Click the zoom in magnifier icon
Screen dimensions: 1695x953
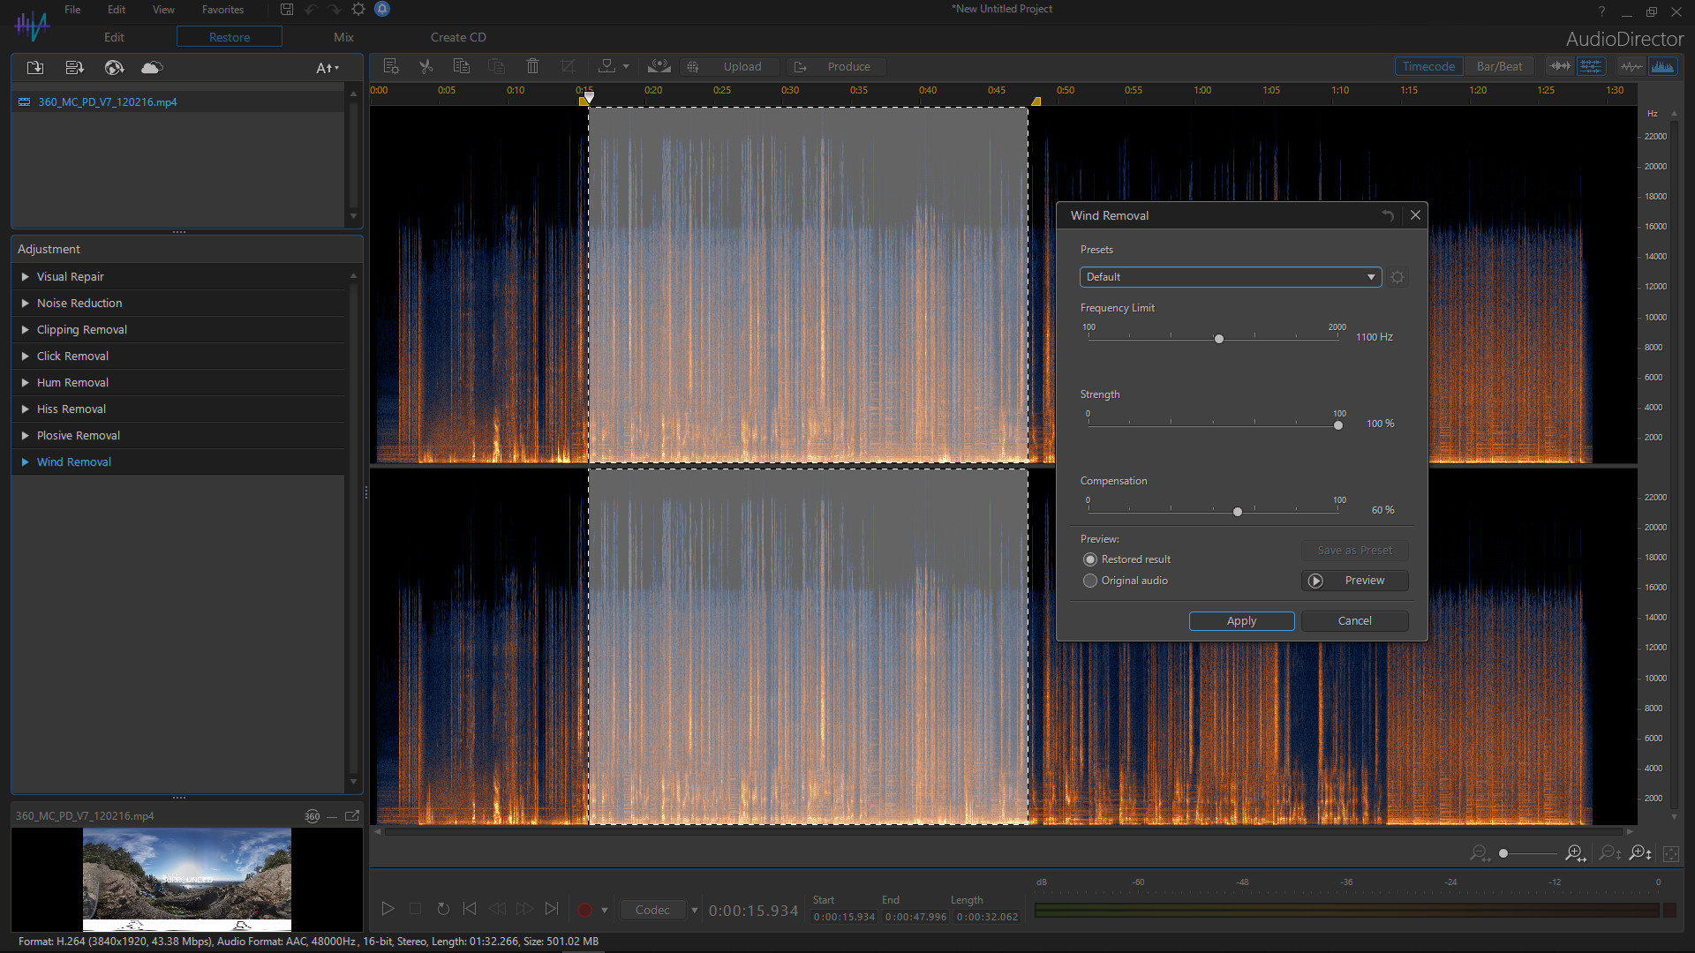(1575, 853)
